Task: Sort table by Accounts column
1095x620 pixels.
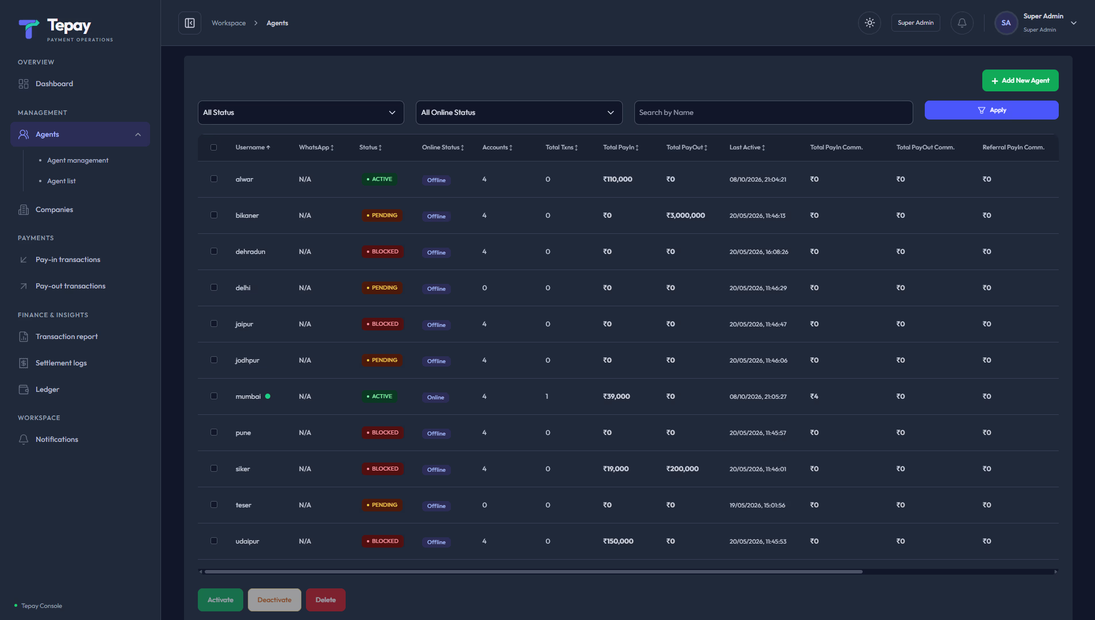Action: [x=497, y=148]
